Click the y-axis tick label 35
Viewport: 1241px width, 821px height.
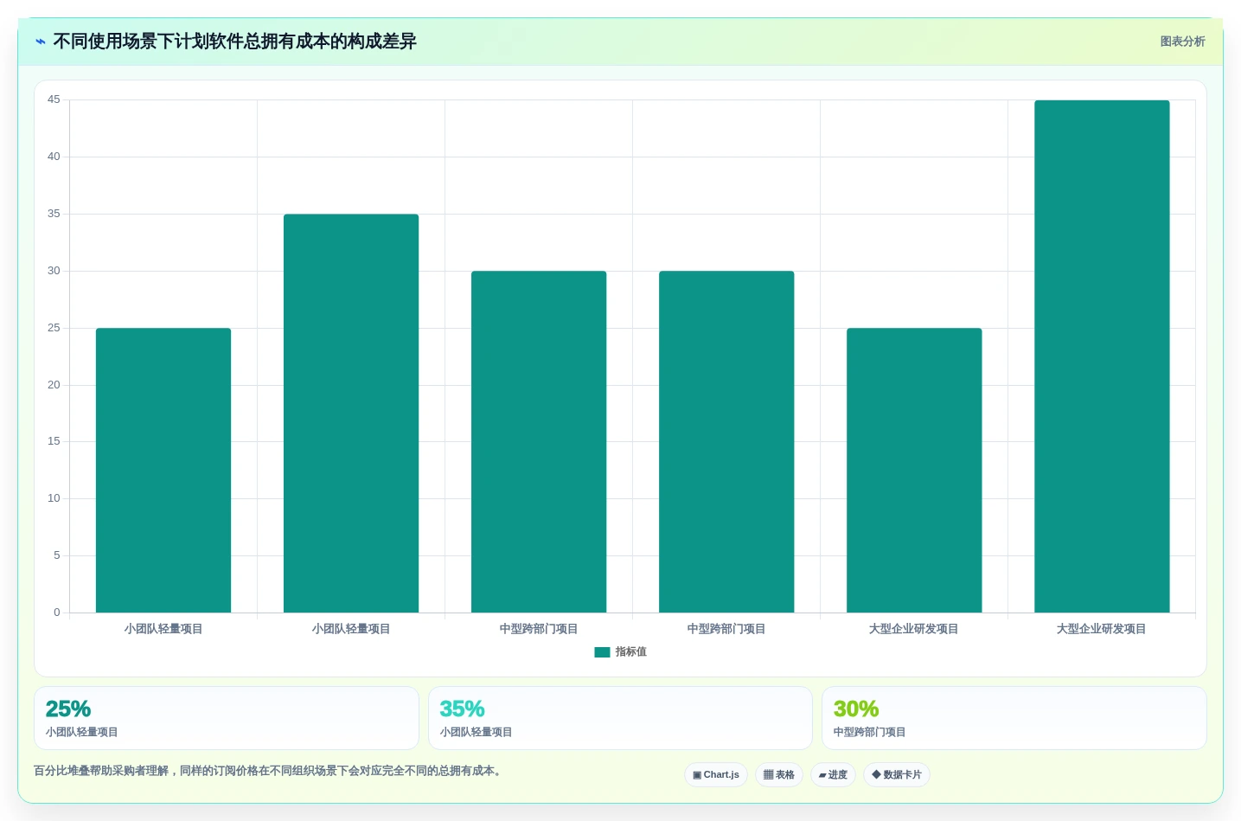(54, 214)
